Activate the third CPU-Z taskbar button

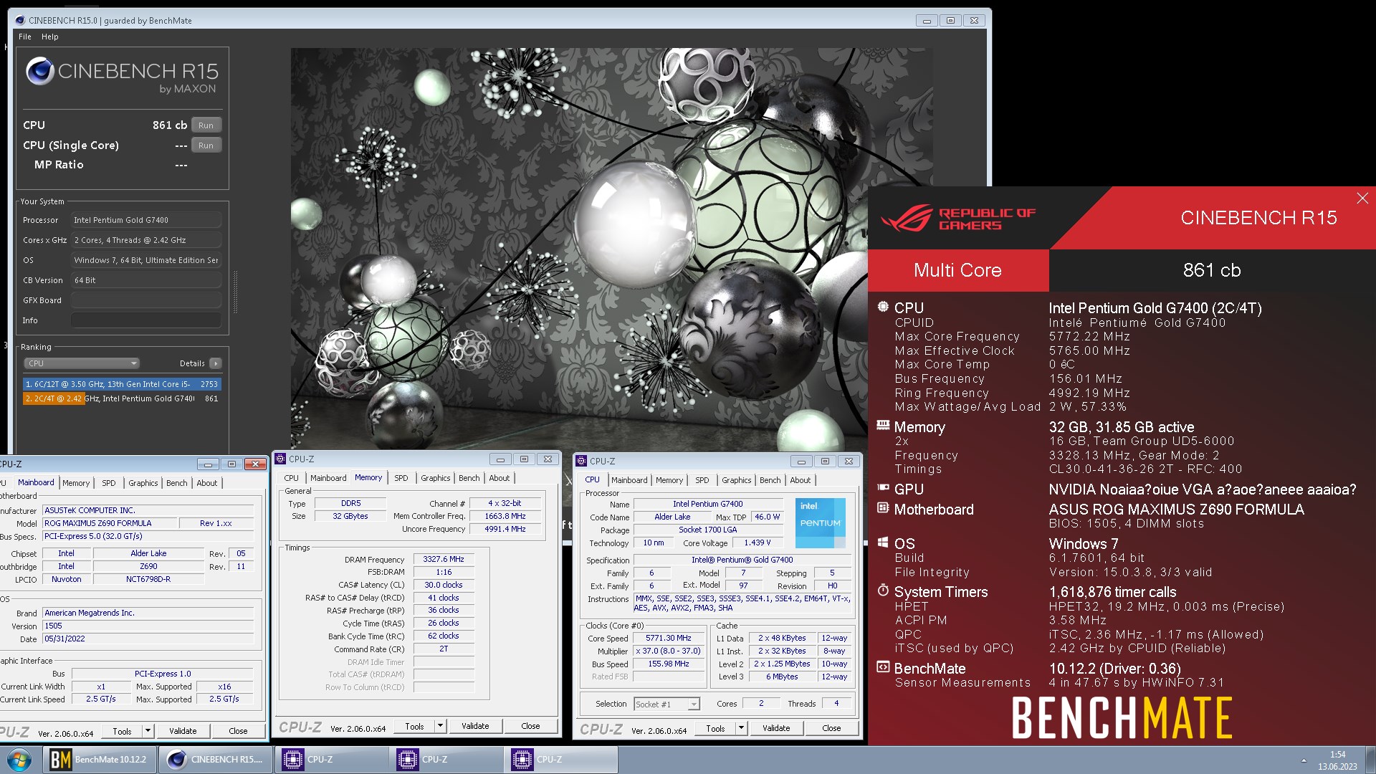click(x=560, y=760)
